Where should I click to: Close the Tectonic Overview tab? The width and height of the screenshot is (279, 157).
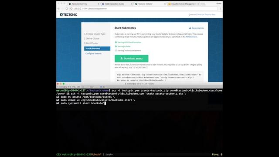[x=99, y=4]
